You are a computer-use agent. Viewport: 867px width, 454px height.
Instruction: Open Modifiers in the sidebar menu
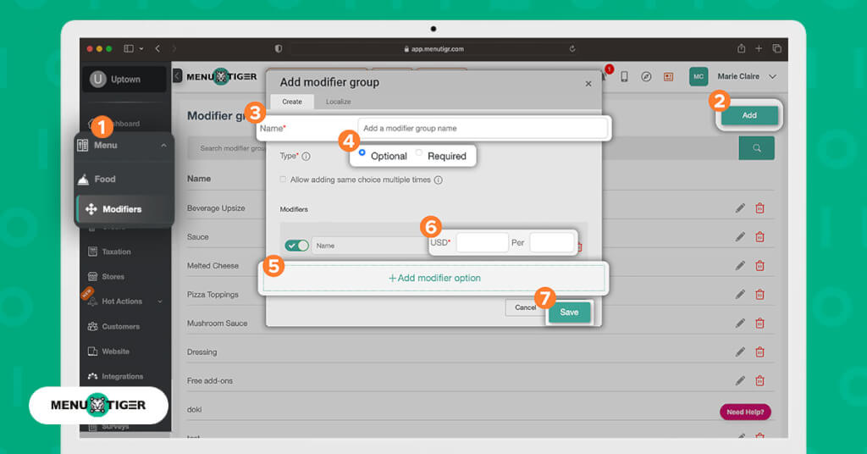tap(122, 209)
